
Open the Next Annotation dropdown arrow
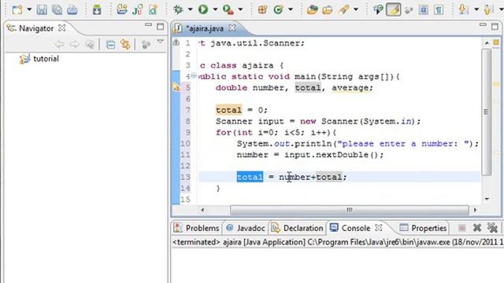(476, 9)
